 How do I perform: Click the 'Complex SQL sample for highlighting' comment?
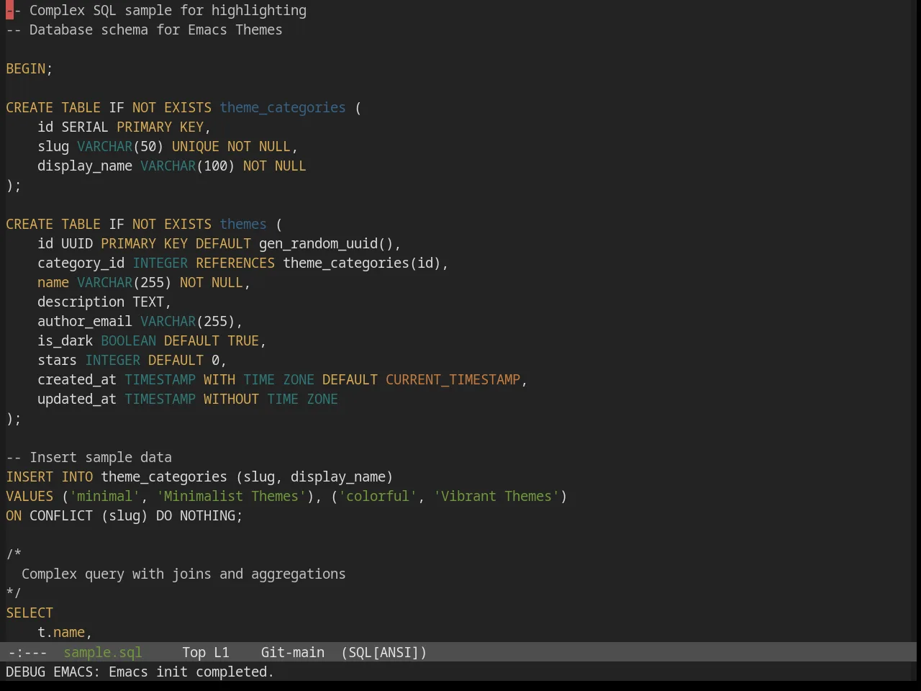click(156, 10)
